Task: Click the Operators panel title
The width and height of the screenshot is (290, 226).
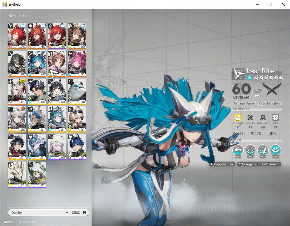Action: (x=21, y=15)
